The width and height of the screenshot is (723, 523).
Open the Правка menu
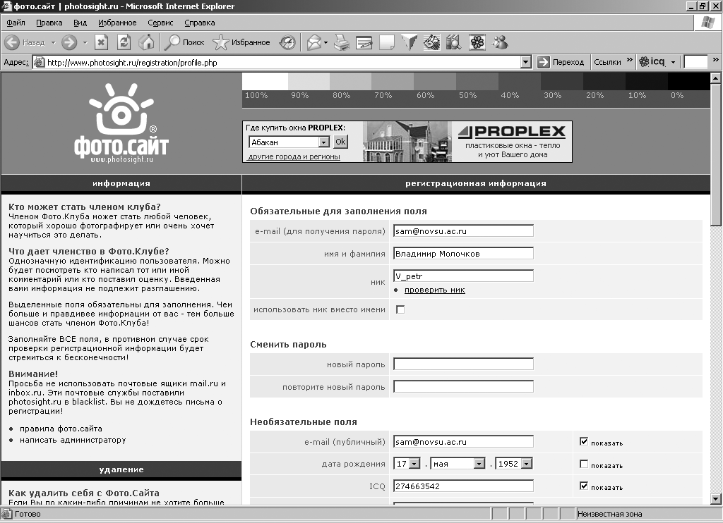pyautogui.click(x=49, y=23)
